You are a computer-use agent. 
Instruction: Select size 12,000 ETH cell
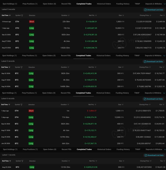tap(119, 117)
